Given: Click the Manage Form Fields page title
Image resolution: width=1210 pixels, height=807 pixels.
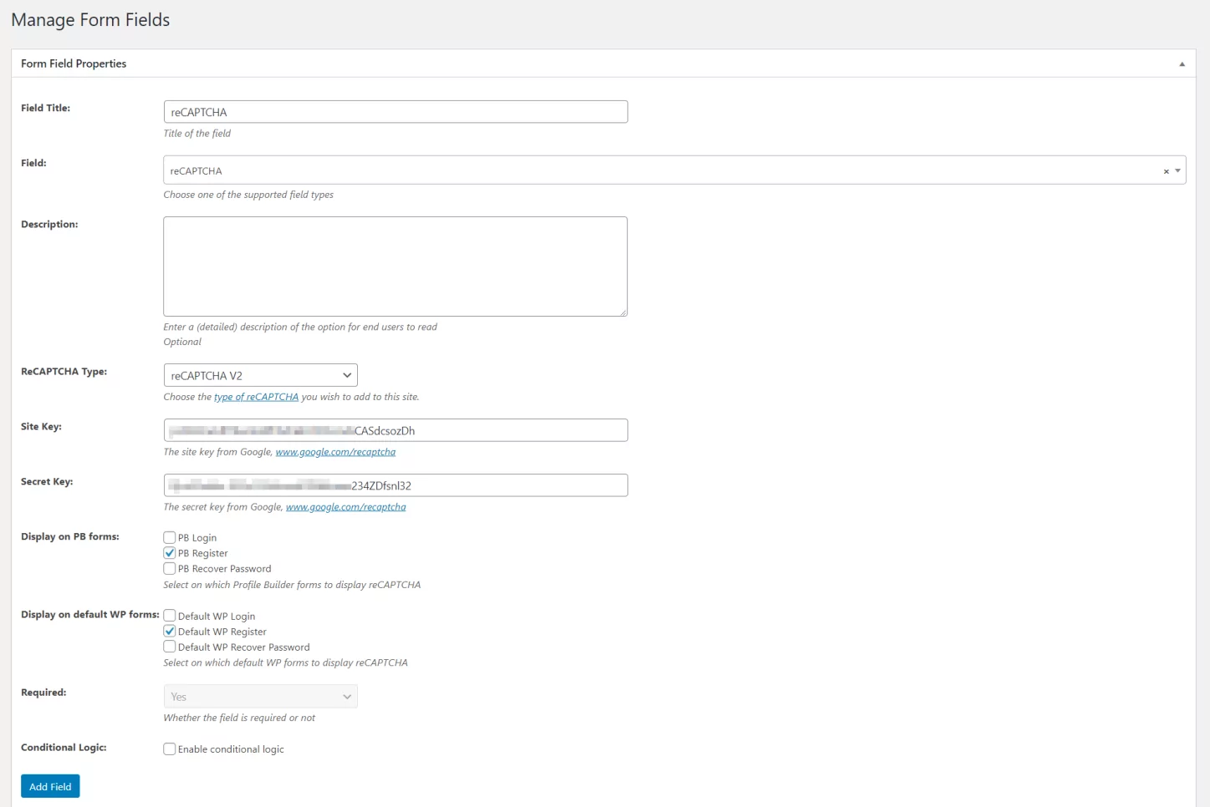Looking at the screenshot, I should [90, 20].
